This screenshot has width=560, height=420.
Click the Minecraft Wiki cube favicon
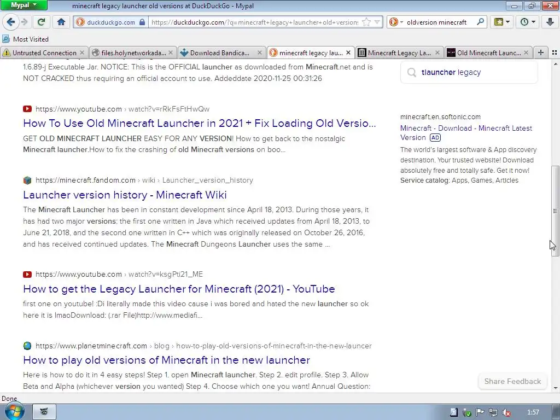27,180
